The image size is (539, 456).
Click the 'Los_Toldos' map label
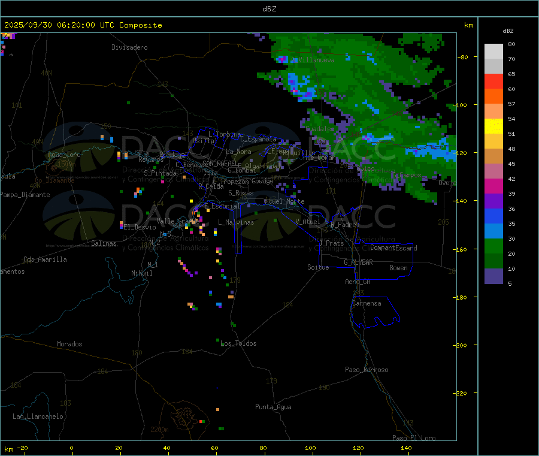[238, 343]
